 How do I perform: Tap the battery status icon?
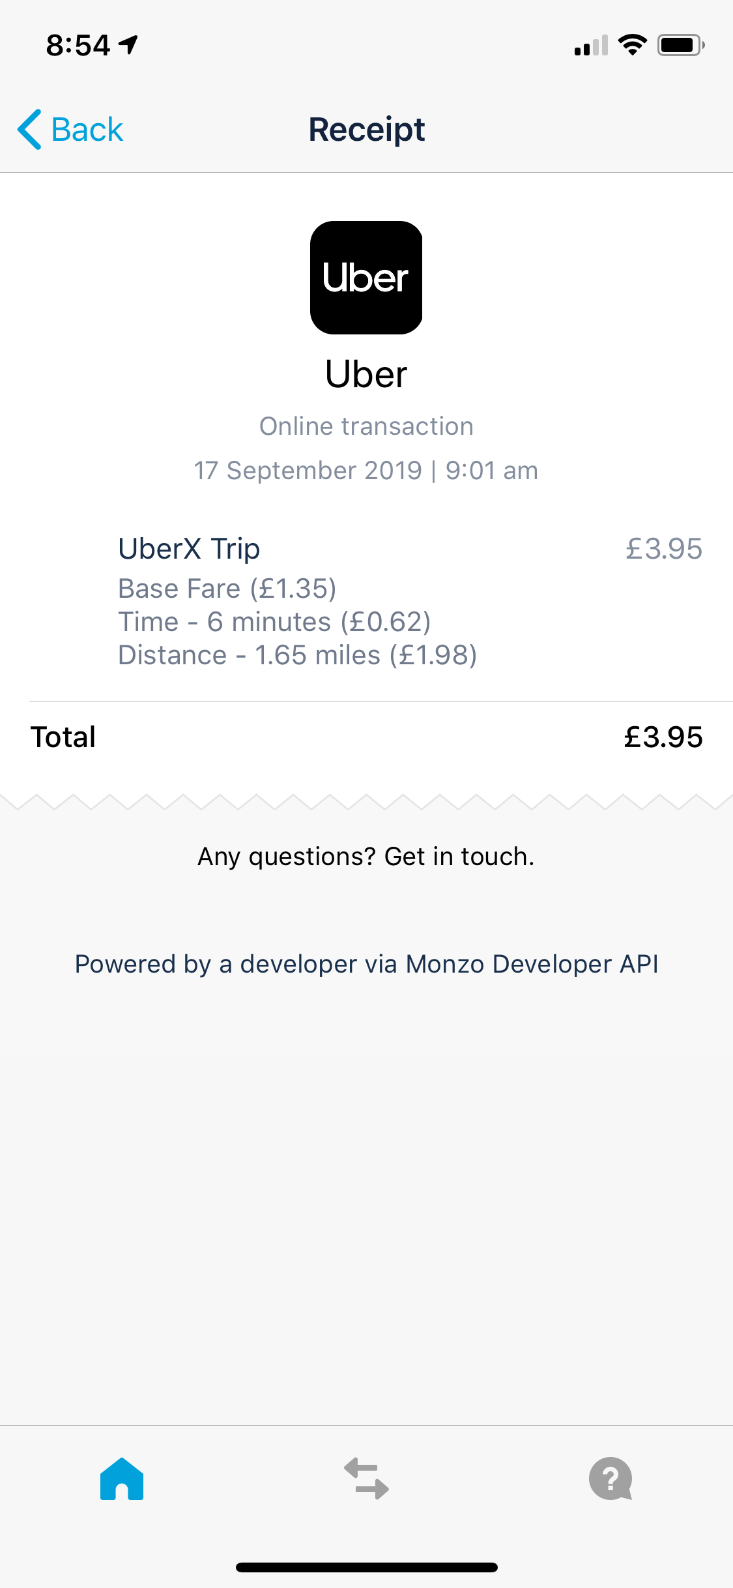click(x=680, y=45)
